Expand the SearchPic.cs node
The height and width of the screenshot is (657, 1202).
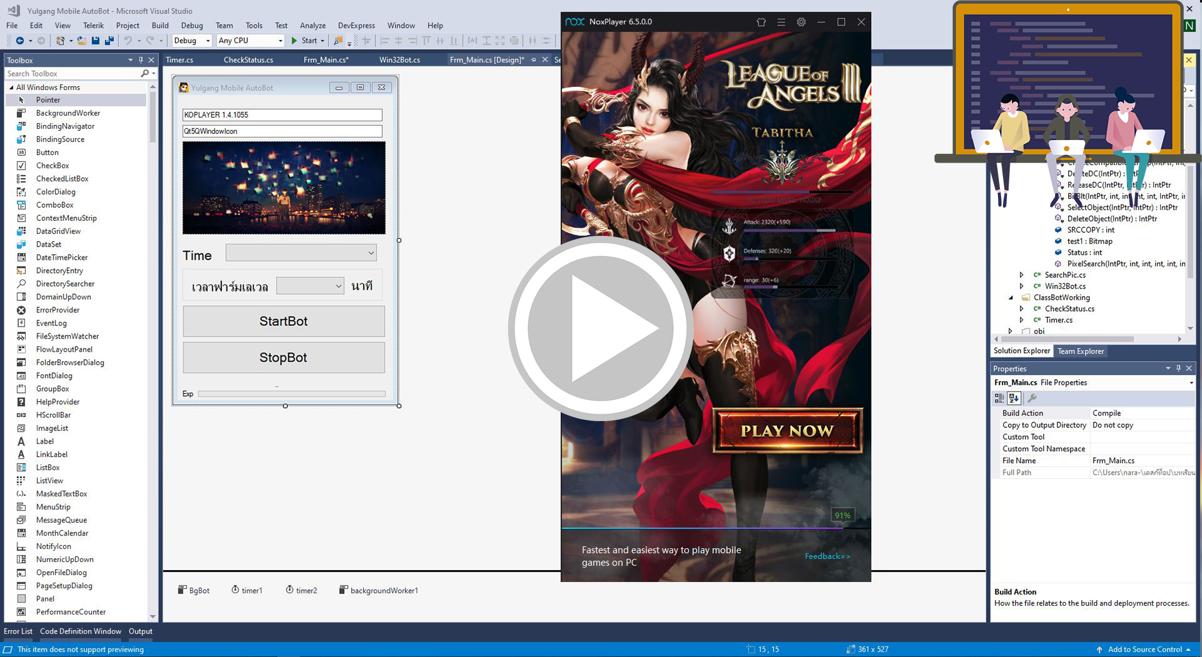(x=1022, y=275)
